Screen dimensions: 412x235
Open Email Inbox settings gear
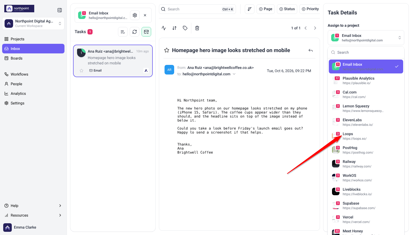coord(135,15)
